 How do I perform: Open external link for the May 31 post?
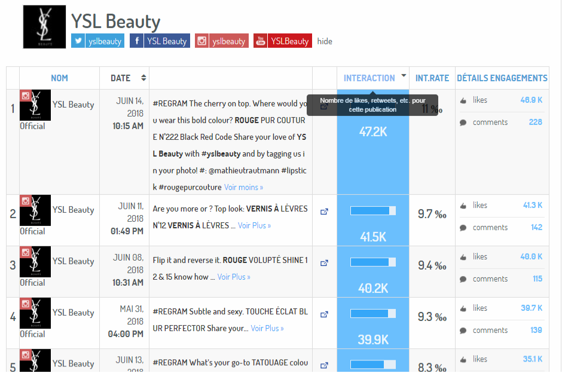[324, 314]
